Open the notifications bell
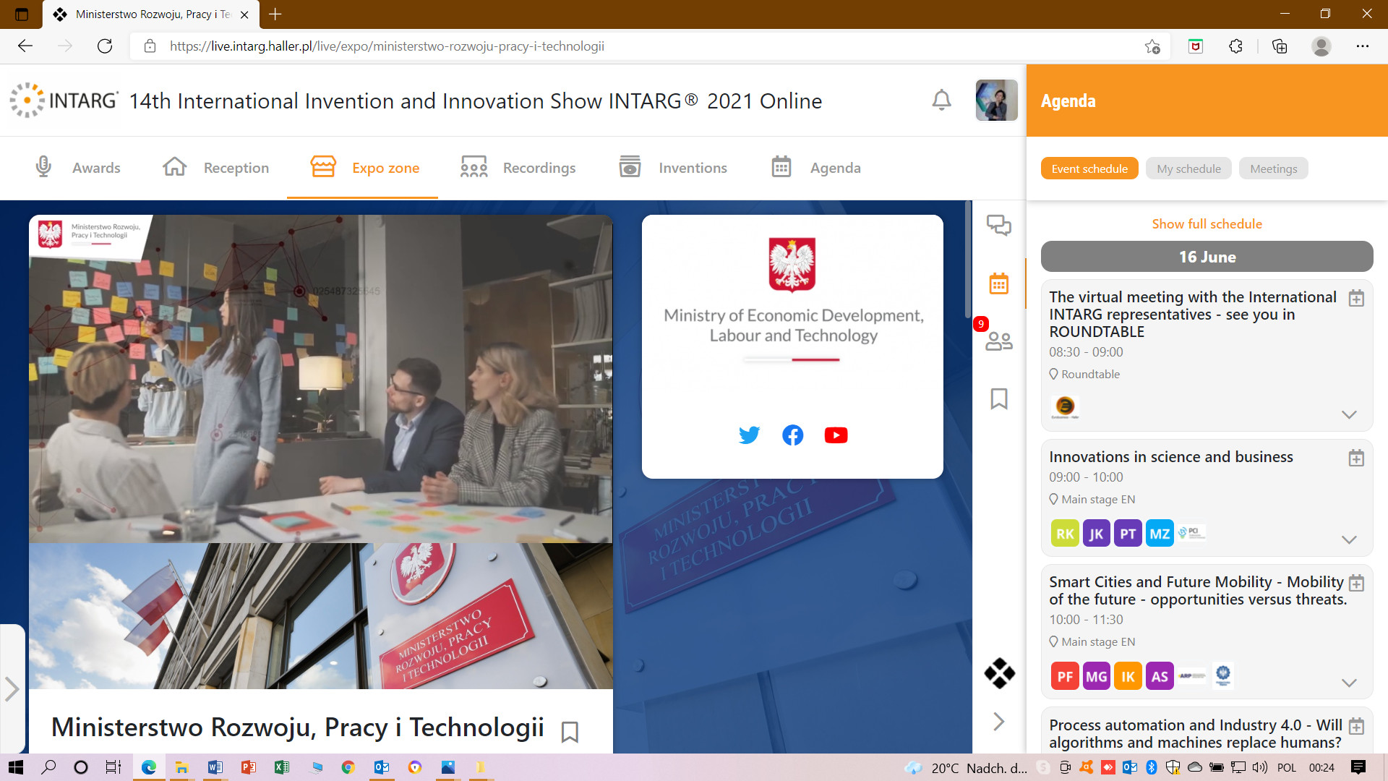 click(941, 100)
